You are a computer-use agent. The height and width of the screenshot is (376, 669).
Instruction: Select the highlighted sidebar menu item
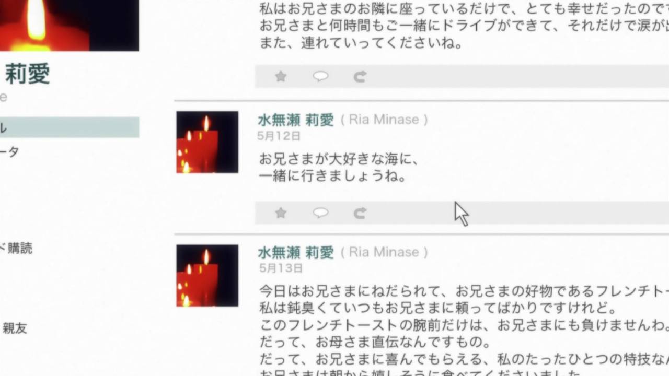(70, 127)
